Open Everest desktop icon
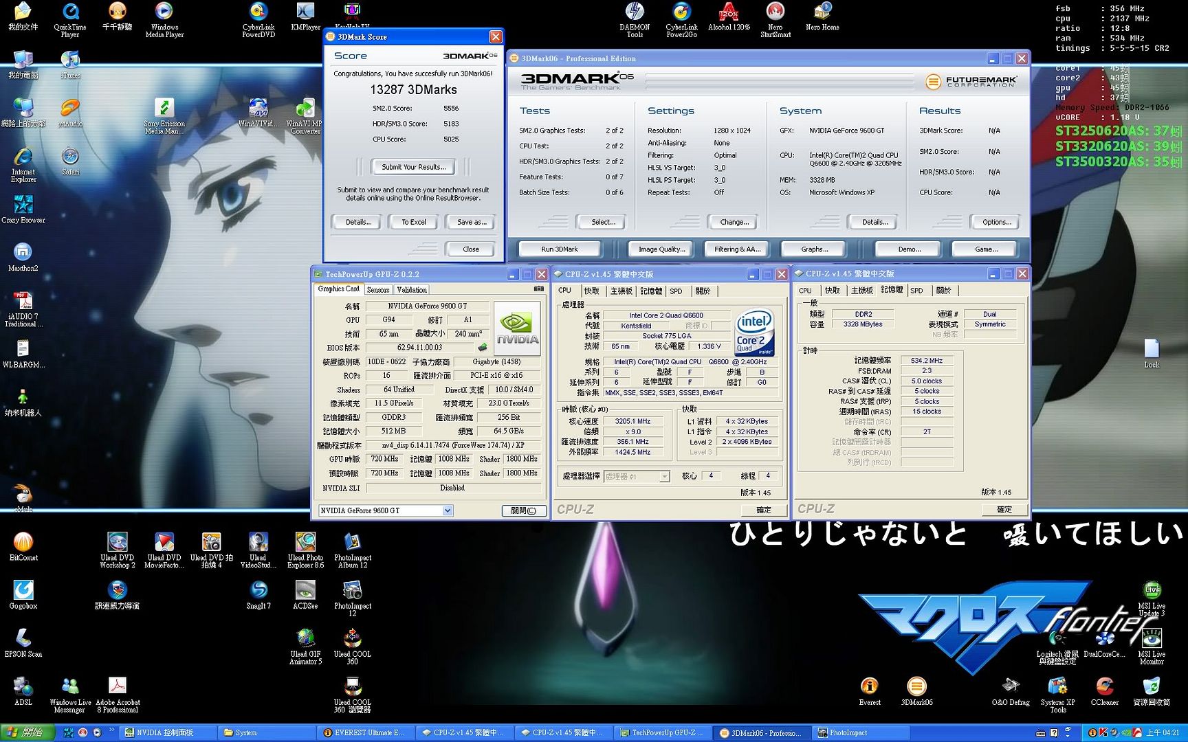The width and height of the screenshot is (1188, 742). (x=870, y=691)
